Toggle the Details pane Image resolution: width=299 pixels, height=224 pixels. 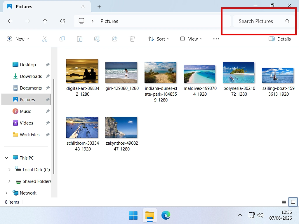279,39
